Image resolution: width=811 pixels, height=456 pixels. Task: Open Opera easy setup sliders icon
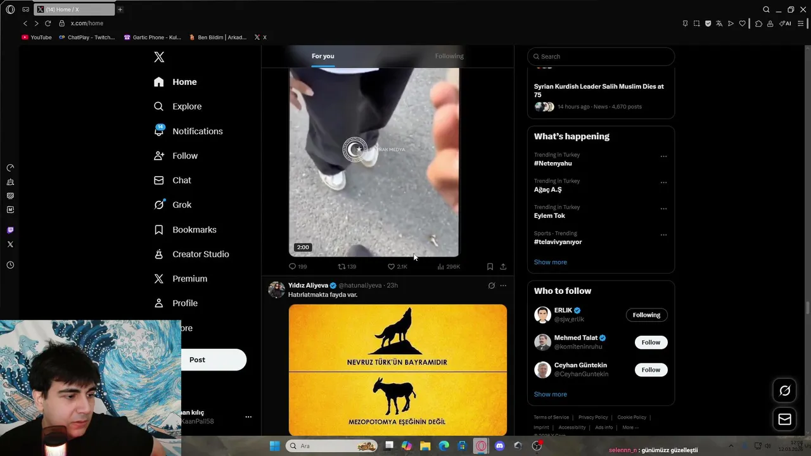[x=801, y=23]
